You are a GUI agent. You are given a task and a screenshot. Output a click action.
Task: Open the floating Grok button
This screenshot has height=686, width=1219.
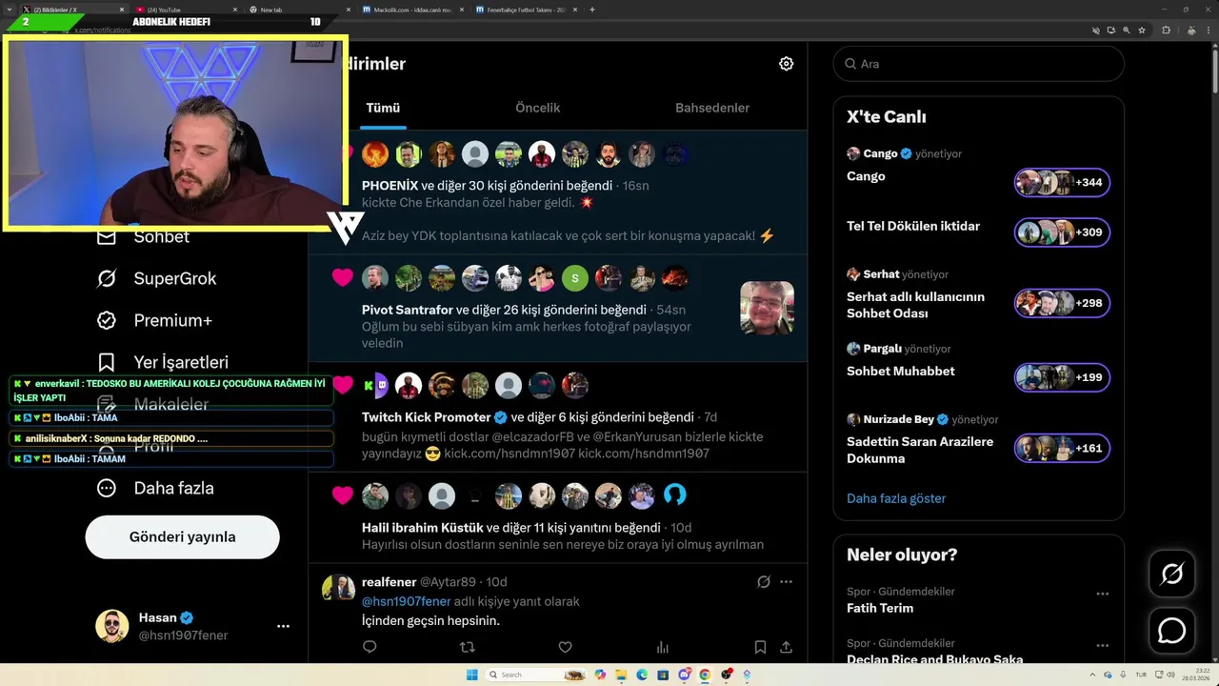[1171, 574]
